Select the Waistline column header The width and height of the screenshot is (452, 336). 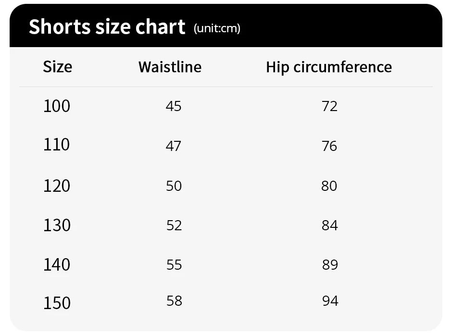pyautogui.click(x=170, y=66)
